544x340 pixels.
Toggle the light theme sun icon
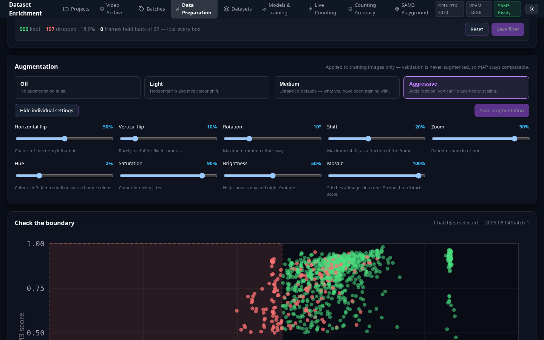point(532,9)
